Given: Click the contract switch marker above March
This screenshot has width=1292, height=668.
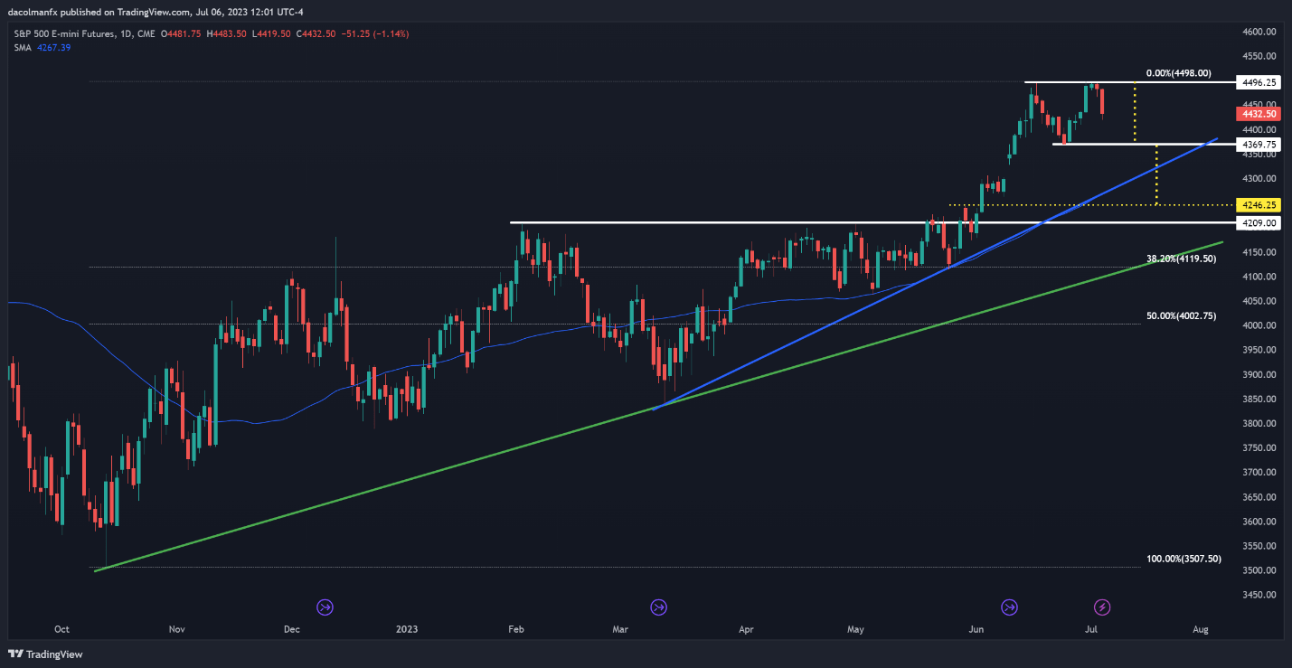Looking at the screenshot, I should (x=659, y=607).
